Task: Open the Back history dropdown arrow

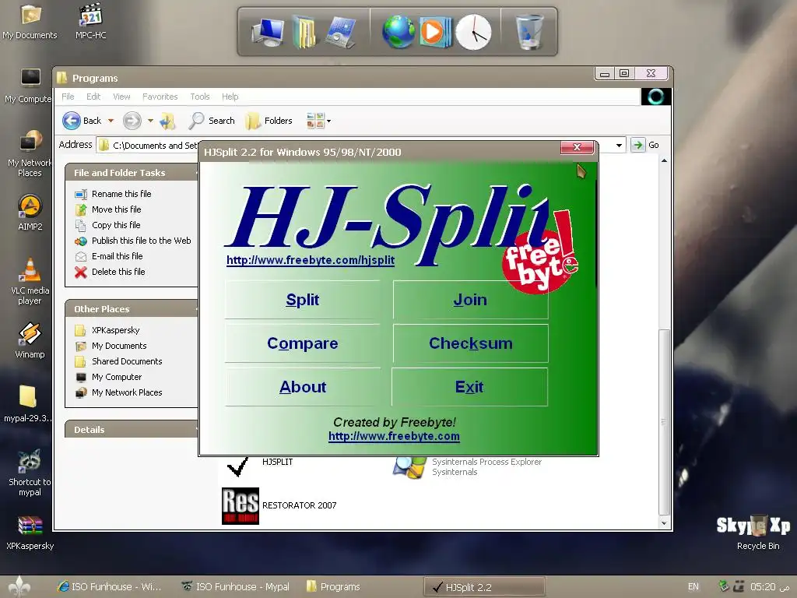Action: click(111, 121)
